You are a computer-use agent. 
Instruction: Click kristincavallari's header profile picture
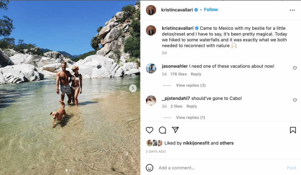[x=151, y=10]
